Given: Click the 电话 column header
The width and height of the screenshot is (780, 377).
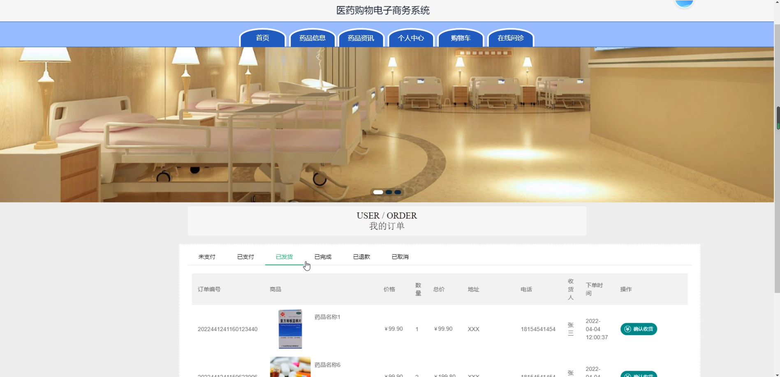Looking at the screenshot, I should 526,289.
